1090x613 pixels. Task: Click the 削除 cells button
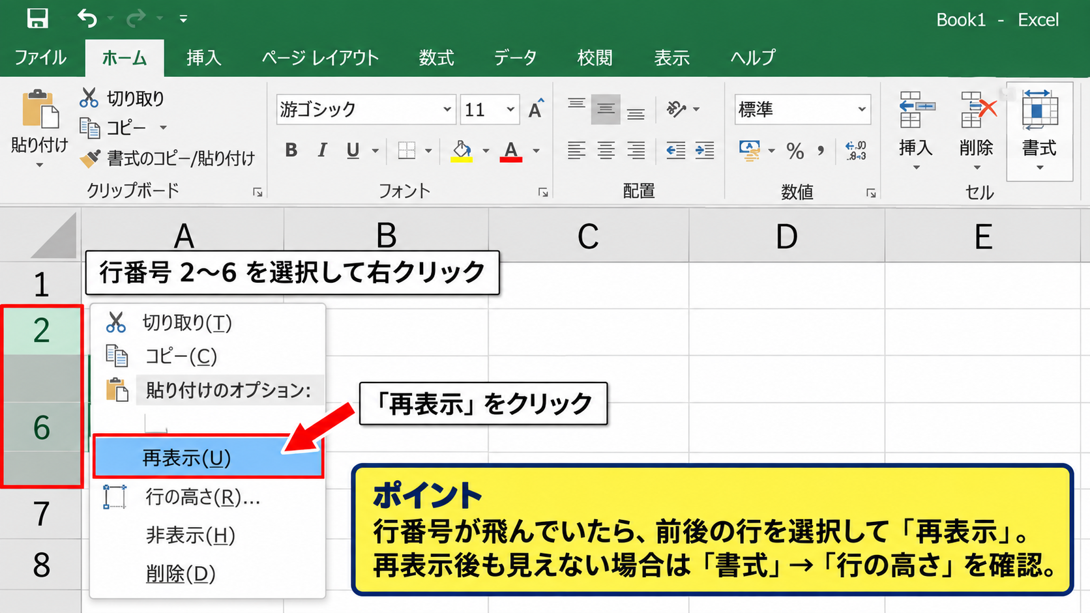[x=977, y=130]
